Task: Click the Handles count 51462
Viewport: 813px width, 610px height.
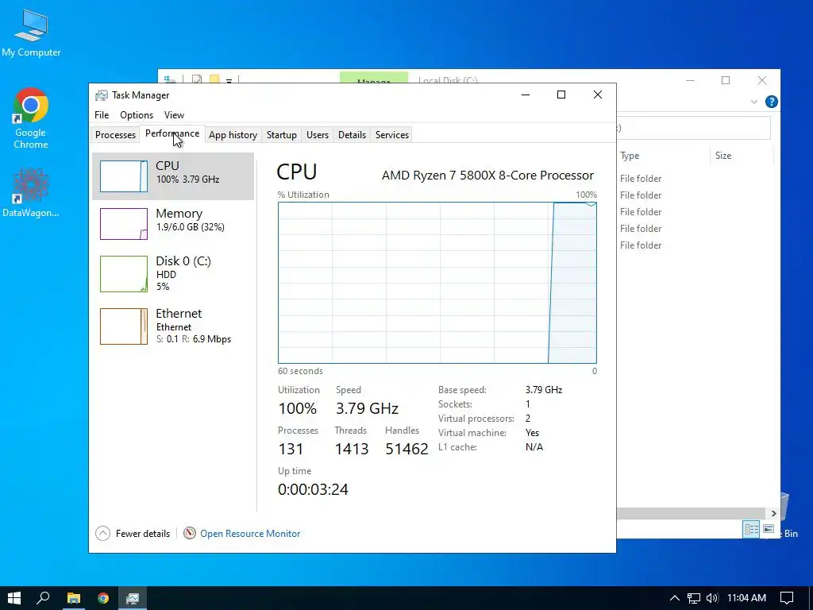Action: 406,449
